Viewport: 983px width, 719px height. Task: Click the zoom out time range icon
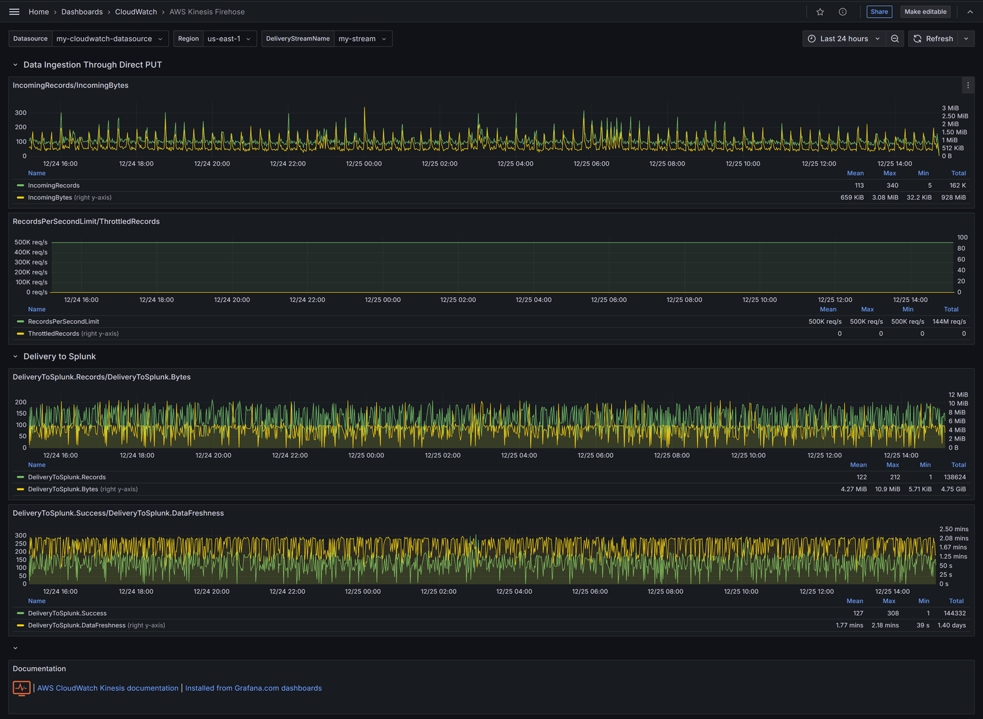pyautogui.click(x=895, y=39)
